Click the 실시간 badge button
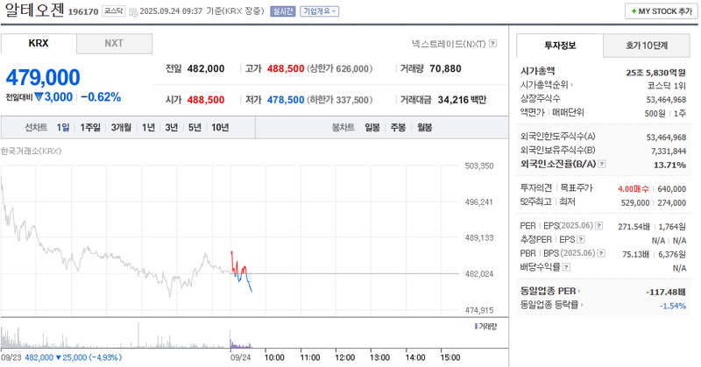701x367 pixels. (x=282, y=11)
